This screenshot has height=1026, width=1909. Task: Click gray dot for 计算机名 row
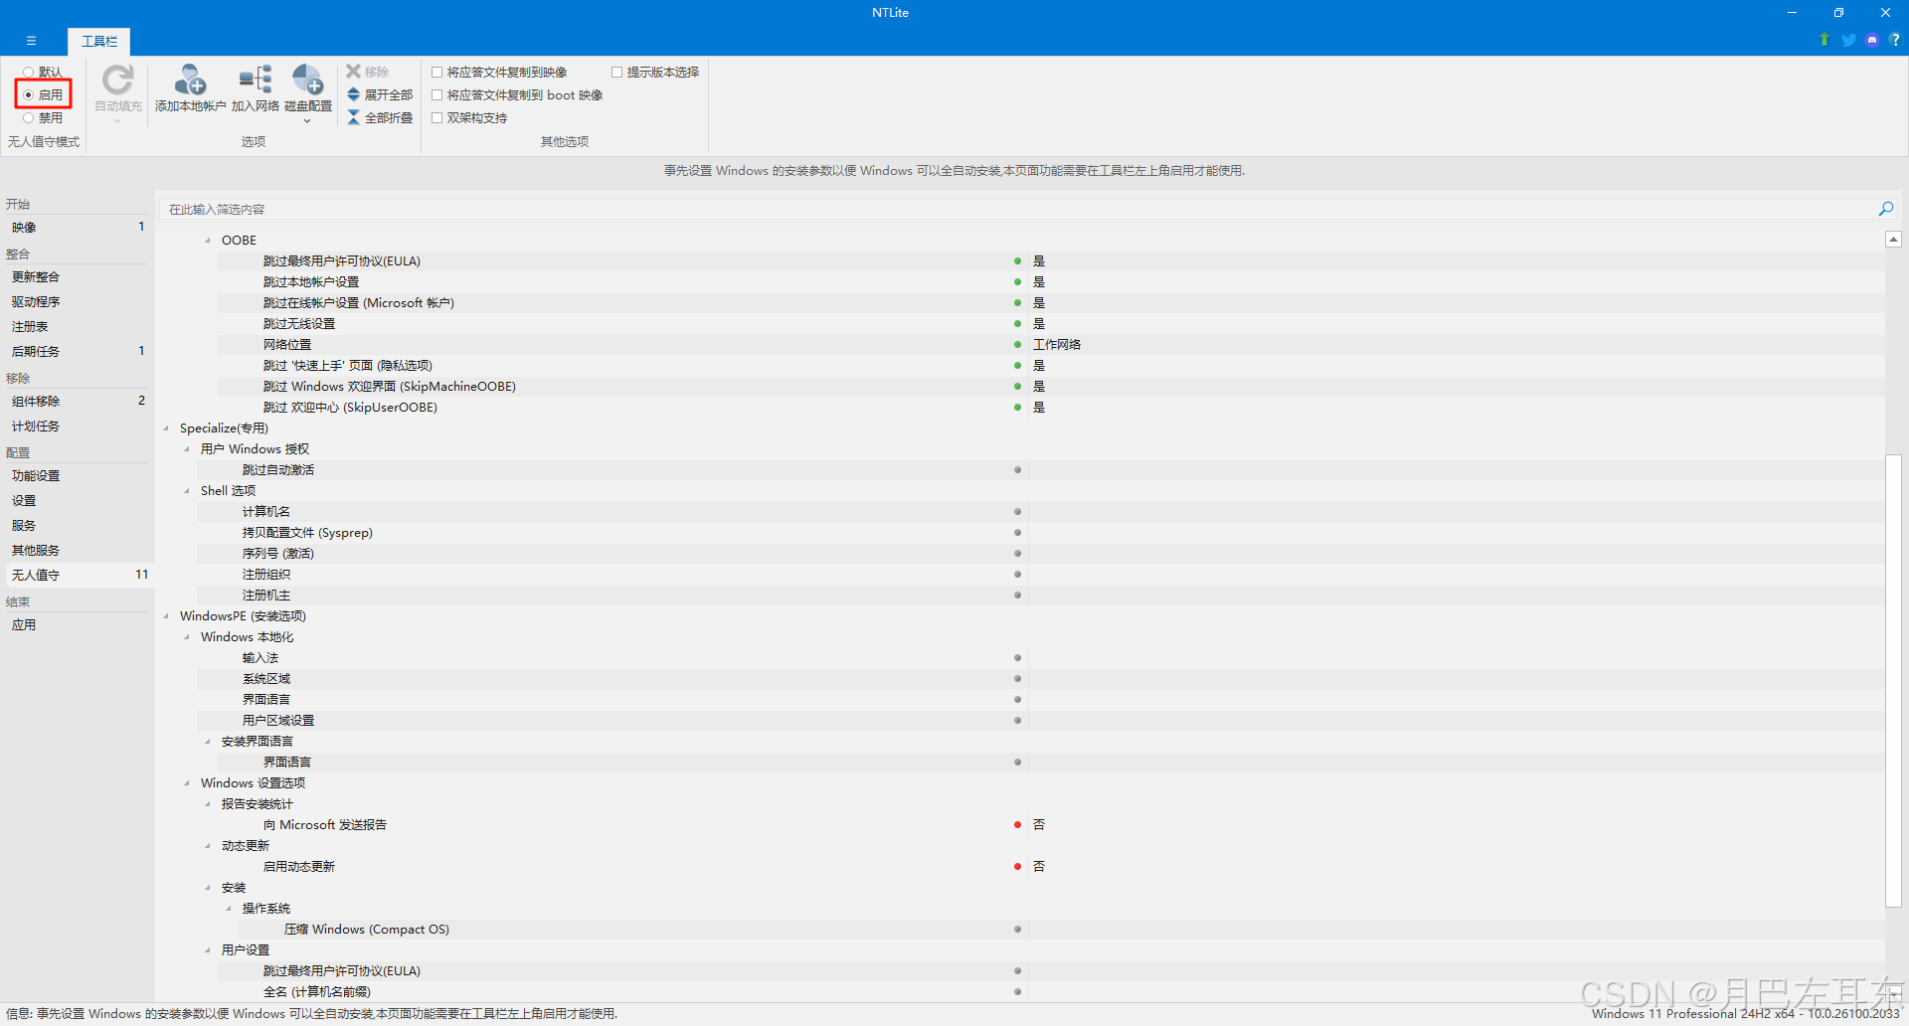(x=1017, y=512)
